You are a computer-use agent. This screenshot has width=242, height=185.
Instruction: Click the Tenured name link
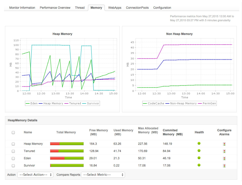coord(29,151)
